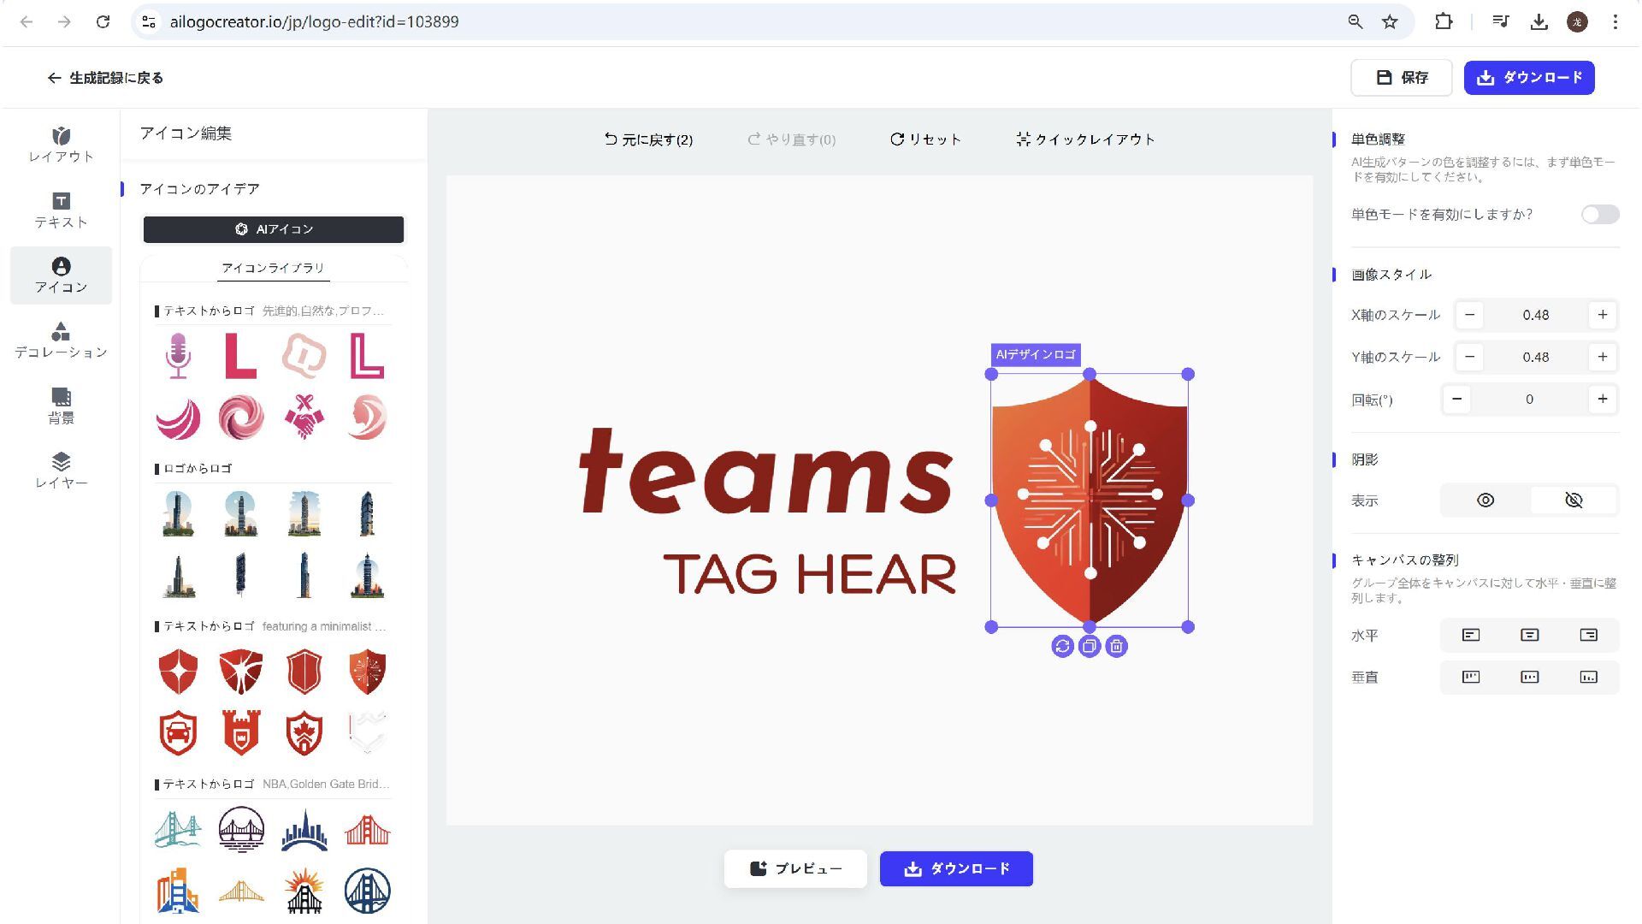Decrease X軸のスケール value
1642x924 pixels.
pyautogui.click(x=1470, y=315)
